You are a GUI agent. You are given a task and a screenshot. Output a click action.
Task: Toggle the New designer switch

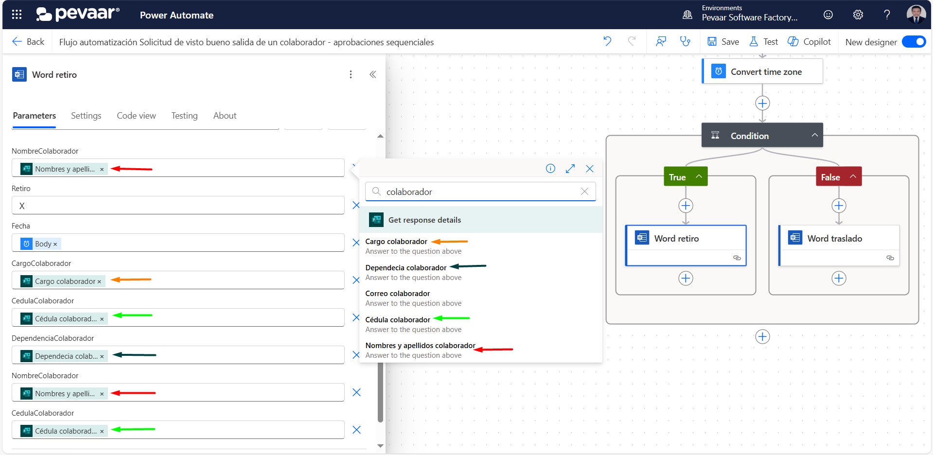pyautogui.click(x=914, y=42)
